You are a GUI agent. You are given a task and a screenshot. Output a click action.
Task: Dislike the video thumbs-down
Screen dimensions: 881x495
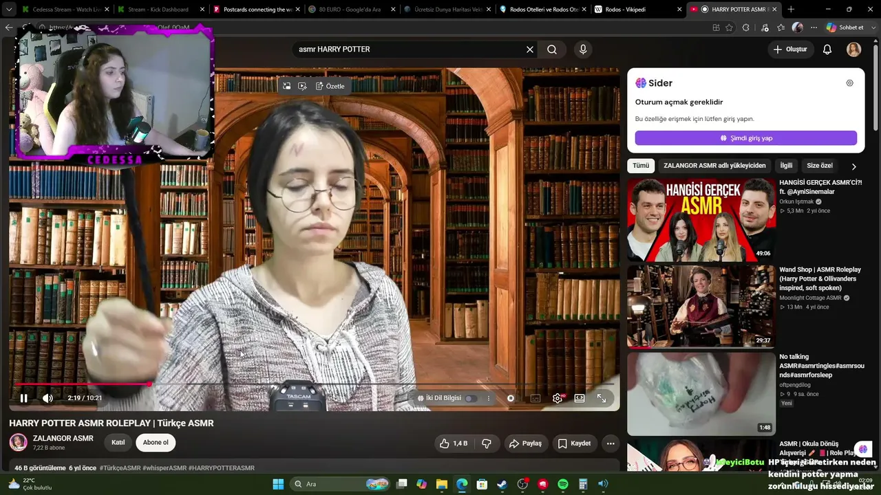(x=487, y=443)
